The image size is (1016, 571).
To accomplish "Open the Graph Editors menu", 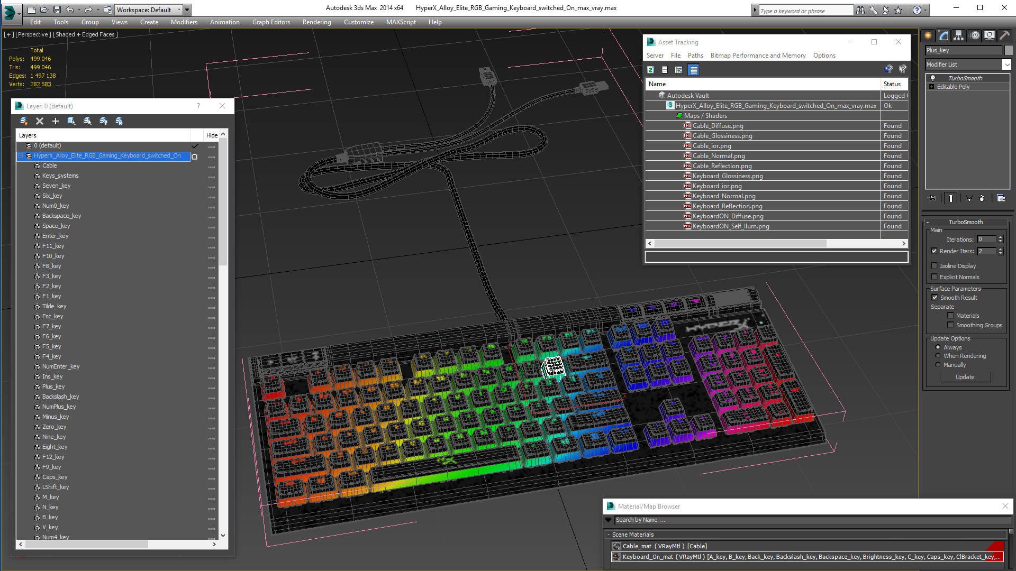I will (271, 22).
